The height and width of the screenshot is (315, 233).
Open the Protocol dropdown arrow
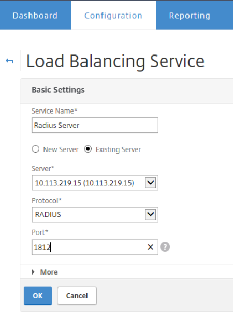150,214
